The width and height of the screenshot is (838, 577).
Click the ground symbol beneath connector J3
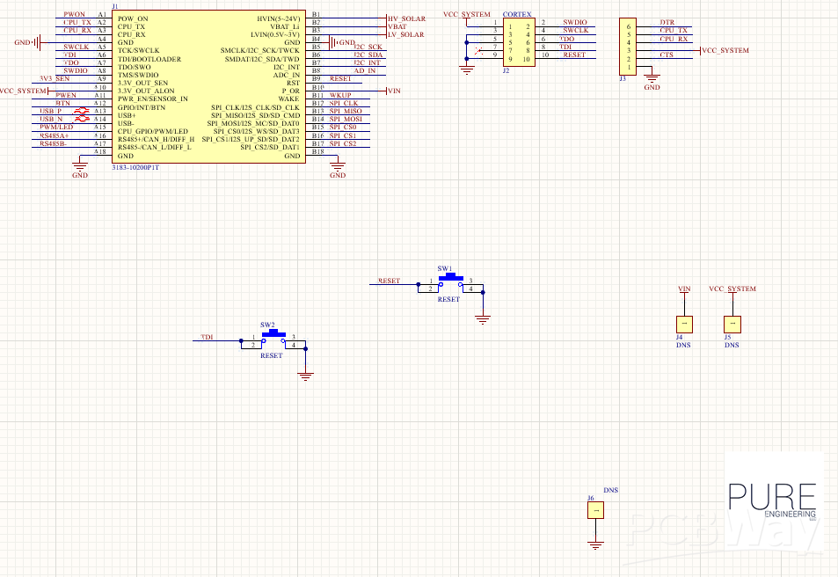651,79
